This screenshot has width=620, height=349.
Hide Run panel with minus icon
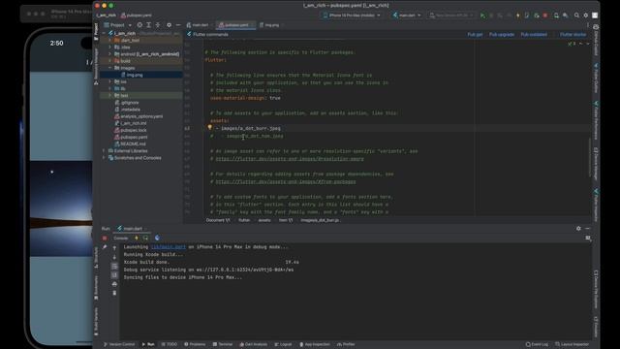[x=588, y=229]
